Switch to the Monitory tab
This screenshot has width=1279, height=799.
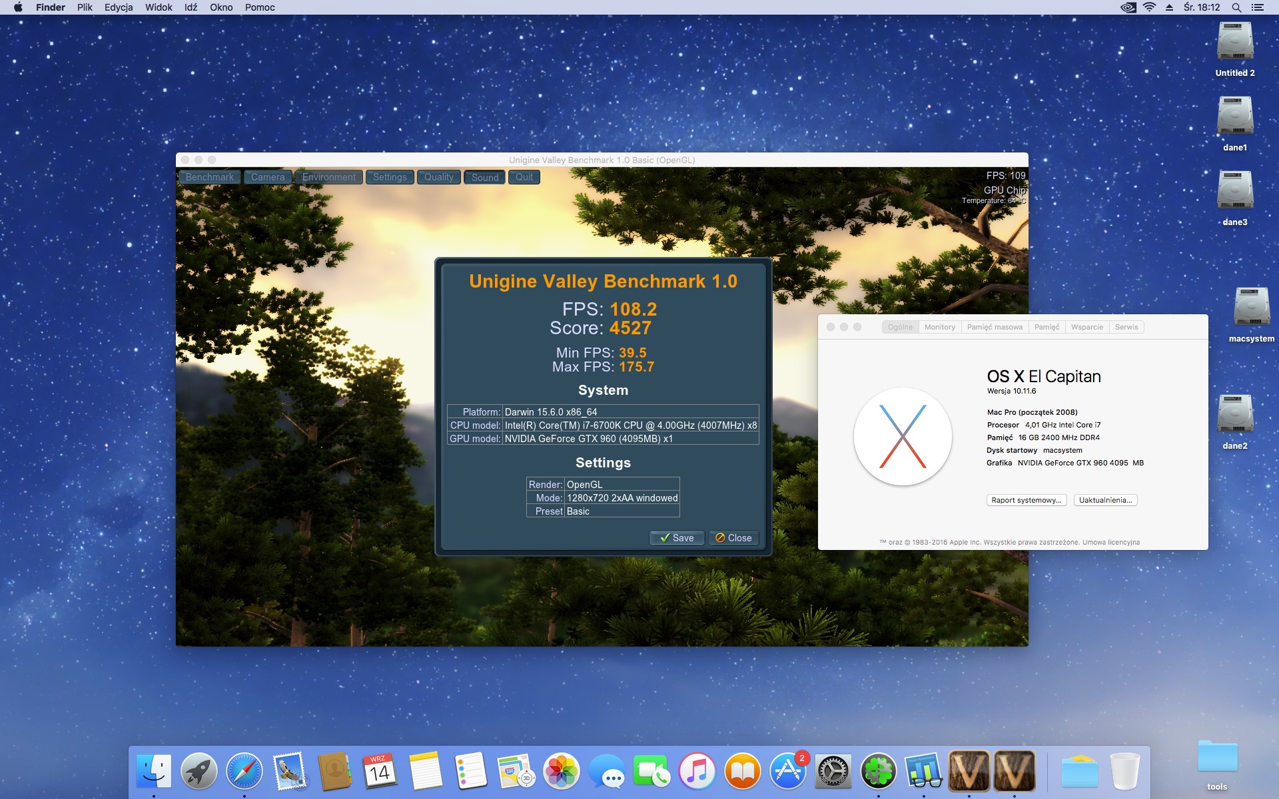[x=940, y=327]
